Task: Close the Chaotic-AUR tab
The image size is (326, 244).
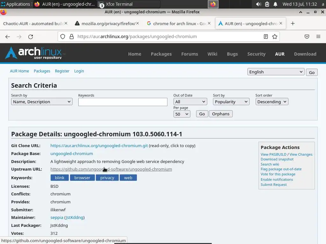Action: point(66,23)
